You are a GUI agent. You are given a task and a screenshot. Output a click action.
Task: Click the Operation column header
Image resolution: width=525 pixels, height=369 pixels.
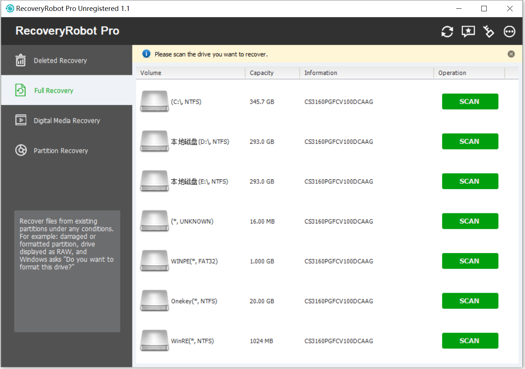469,73
